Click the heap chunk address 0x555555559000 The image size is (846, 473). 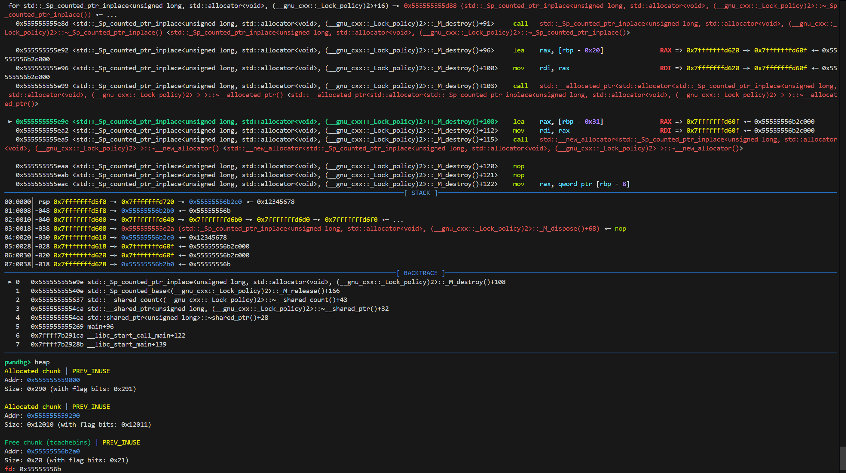pyautogui.click(x=53, y=380)
